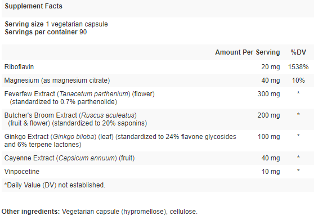Screen dimensions: 318x224
Task: Select the Magnesium citrate row text
Action: 57,80
